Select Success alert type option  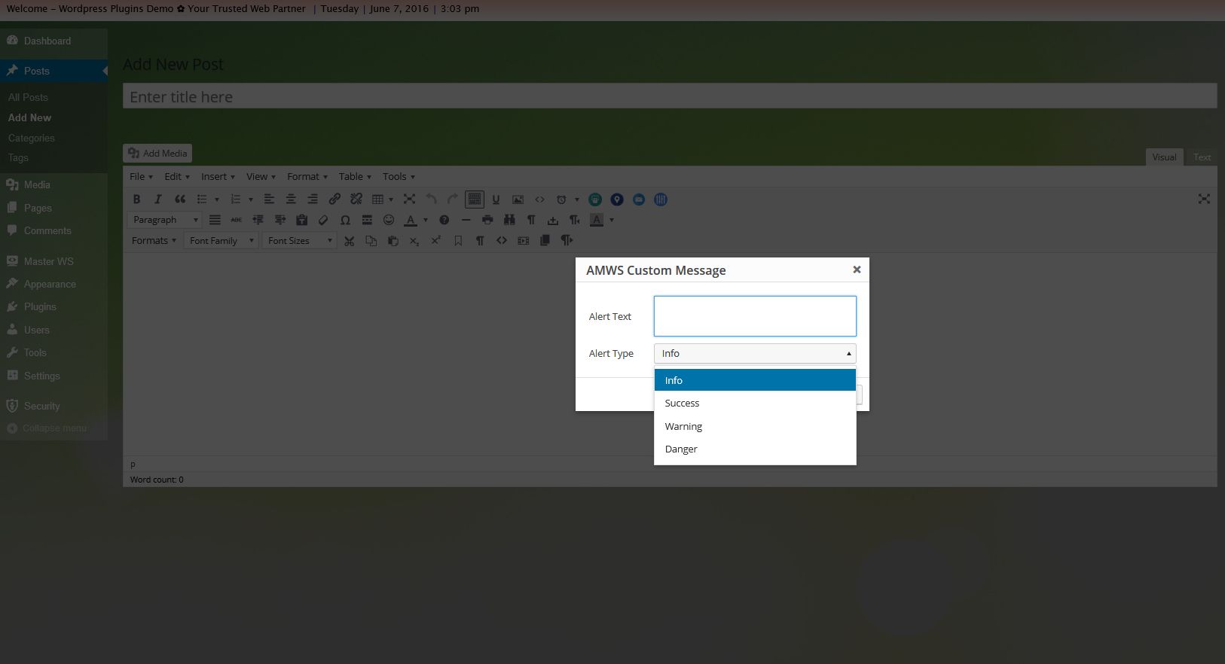pos(755,403)
